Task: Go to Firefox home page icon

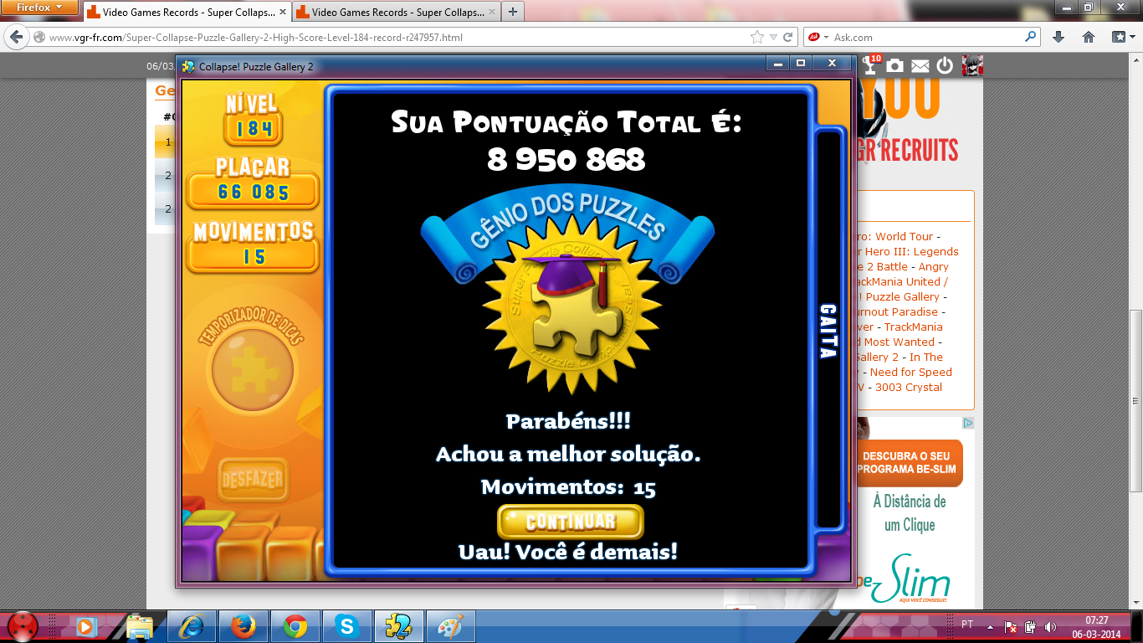Action: click(1089, 37)
